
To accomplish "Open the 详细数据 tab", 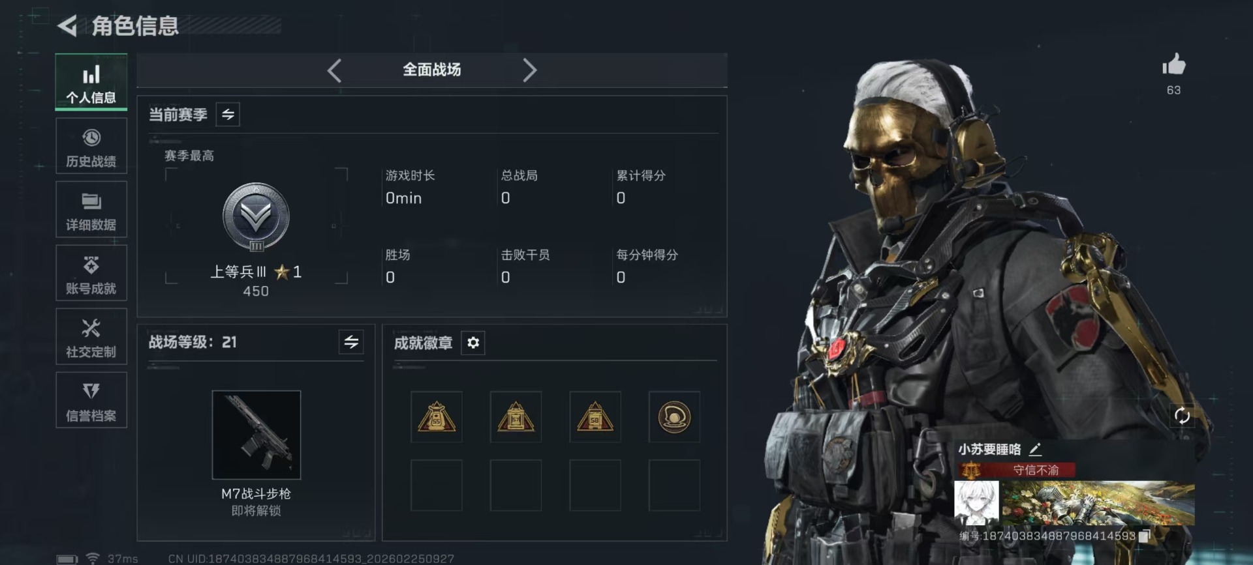I will point(91,210).
